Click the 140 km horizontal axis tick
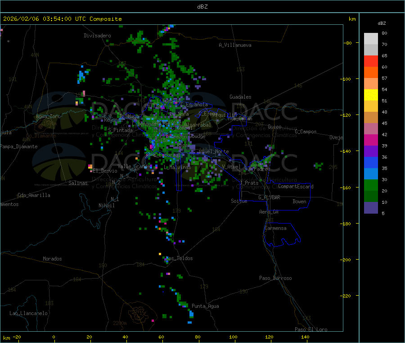Screen dimensions: 405x343 click(305, 337)
